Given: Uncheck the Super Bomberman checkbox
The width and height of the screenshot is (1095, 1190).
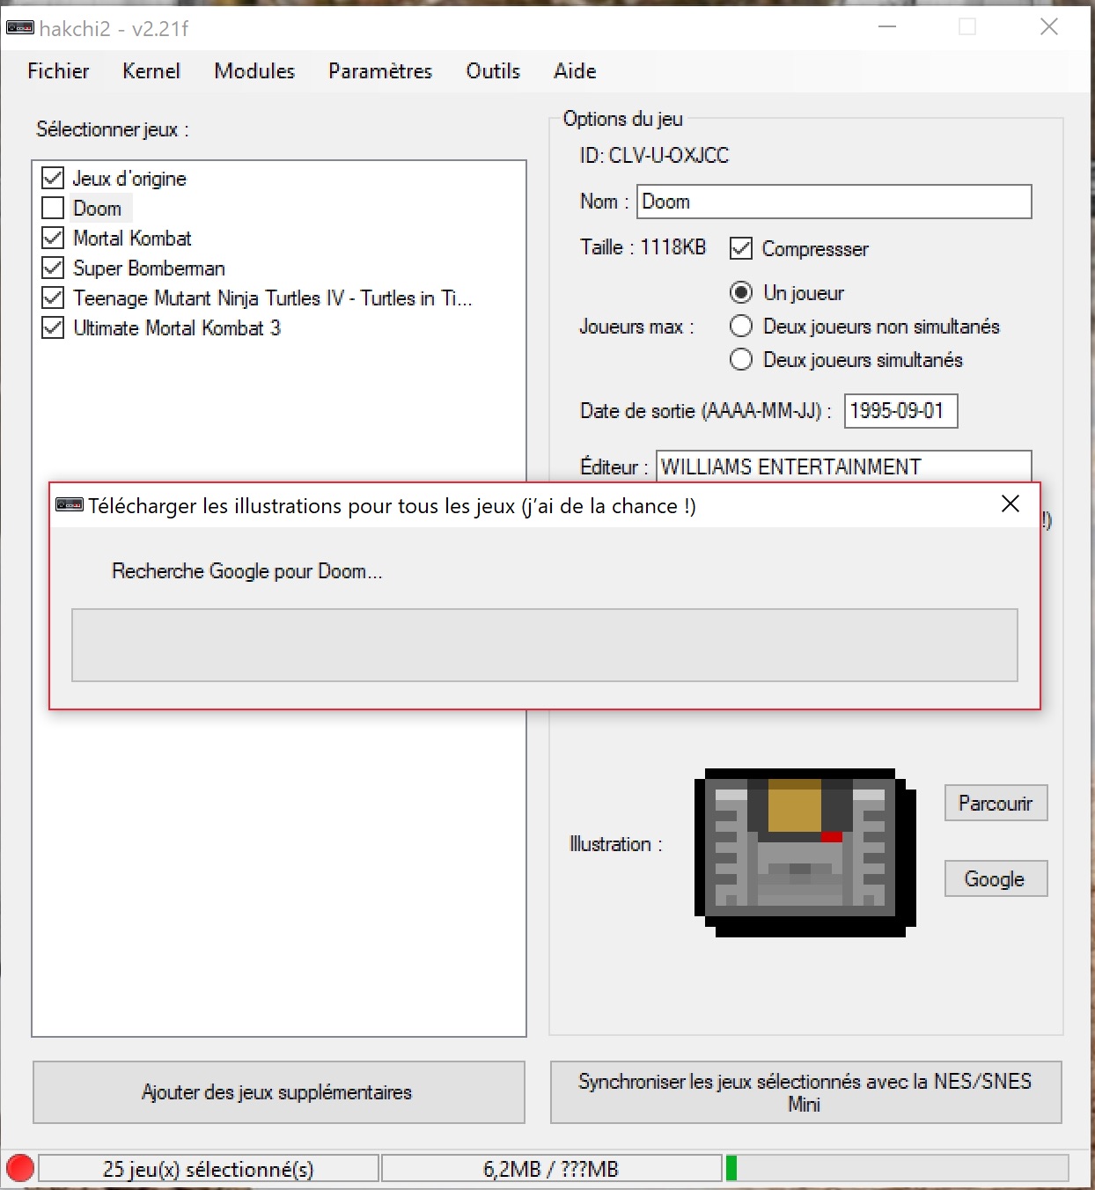Looking at the screenshot, I should 53,268.
